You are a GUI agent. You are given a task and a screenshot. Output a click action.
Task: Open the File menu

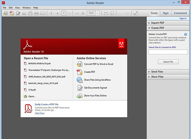[x=5, y=8]
